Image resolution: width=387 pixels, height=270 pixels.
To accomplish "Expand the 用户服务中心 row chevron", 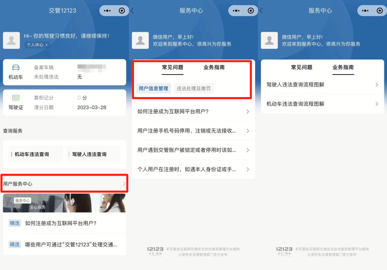I will coord(123,183).
